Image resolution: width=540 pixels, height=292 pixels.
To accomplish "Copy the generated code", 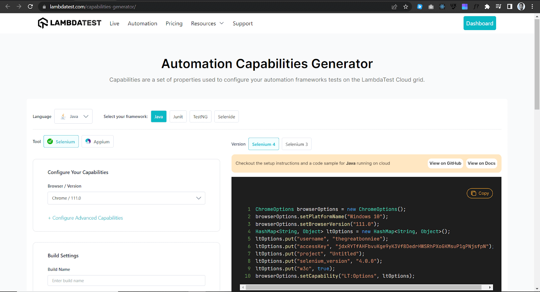I will [480, 193].
